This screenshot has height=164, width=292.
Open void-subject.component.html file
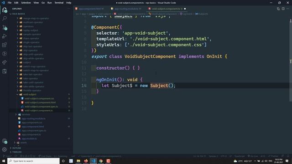point(40,102)
